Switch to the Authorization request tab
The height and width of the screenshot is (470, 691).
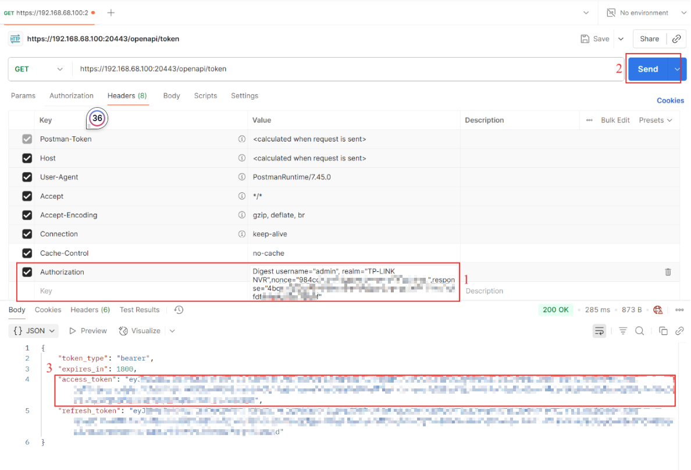pyautogui.click(x=71, y=96)
